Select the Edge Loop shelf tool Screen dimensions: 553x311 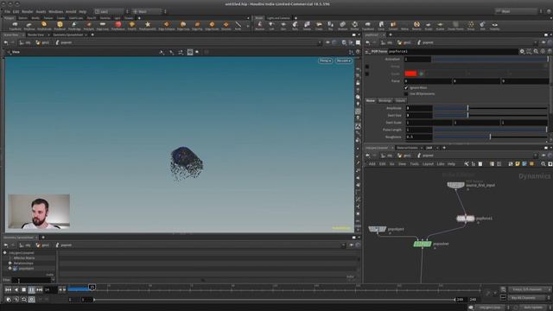coord(103,25)
